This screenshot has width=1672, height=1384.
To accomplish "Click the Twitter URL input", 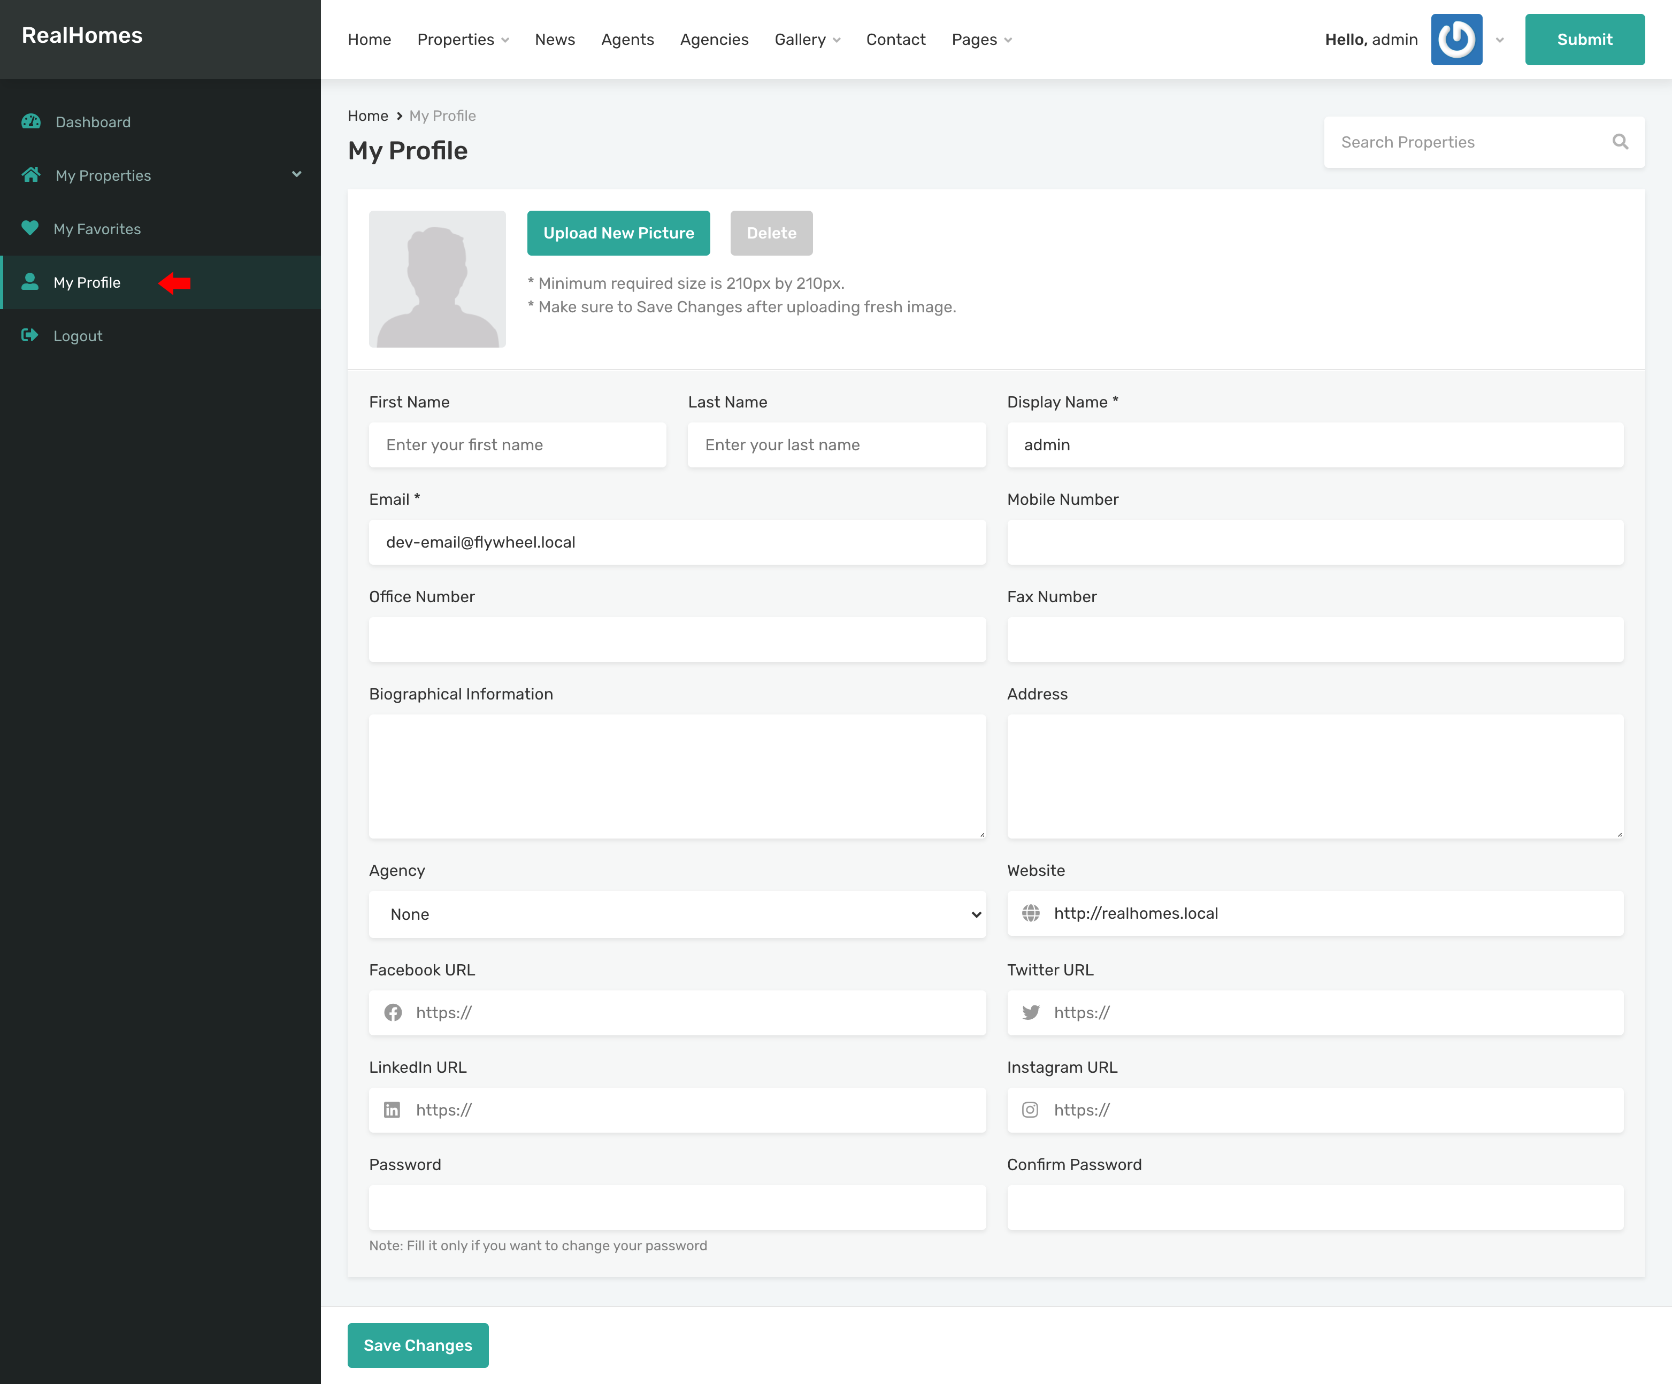I will pyautogui.click(x=1315, y=1012).
